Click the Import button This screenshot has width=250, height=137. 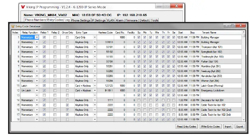(228, 126)
